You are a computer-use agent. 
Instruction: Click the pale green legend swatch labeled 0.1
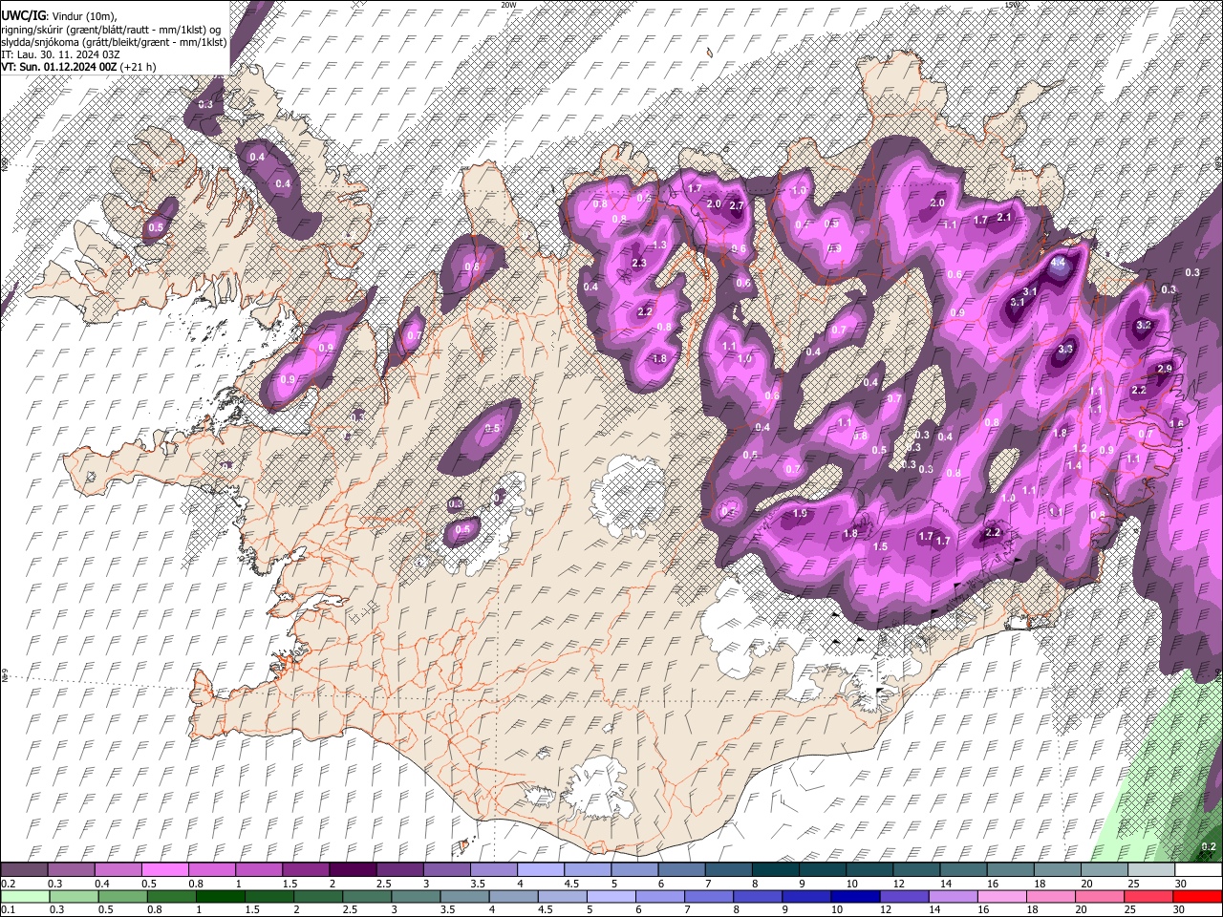[24, 896]
